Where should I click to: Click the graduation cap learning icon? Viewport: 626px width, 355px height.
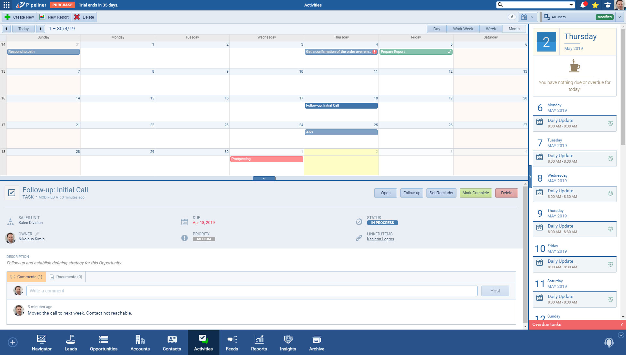pyautogui.click(x=607, y=5)
